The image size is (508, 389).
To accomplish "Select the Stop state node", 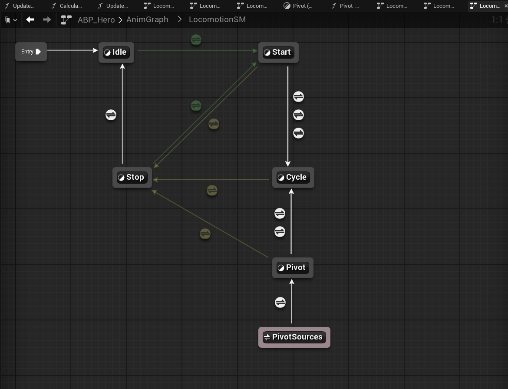I will click(132, 178).
